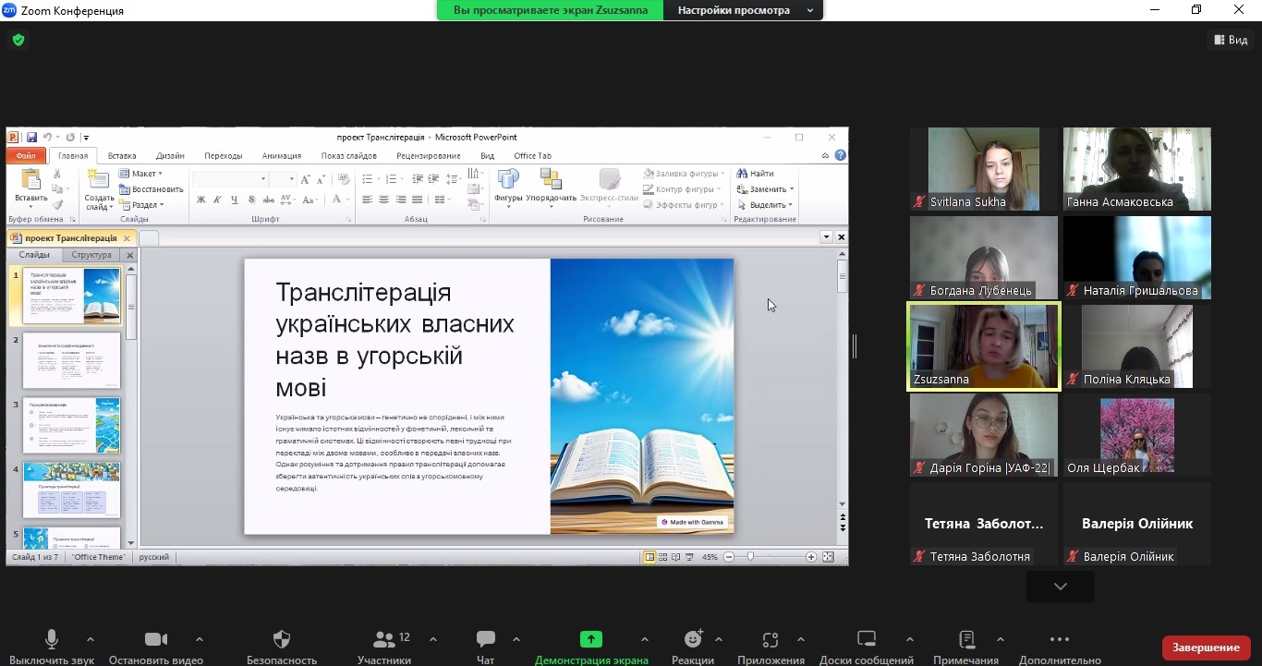
Task: Toggle text shadow S button
Action: pos(252,200)
